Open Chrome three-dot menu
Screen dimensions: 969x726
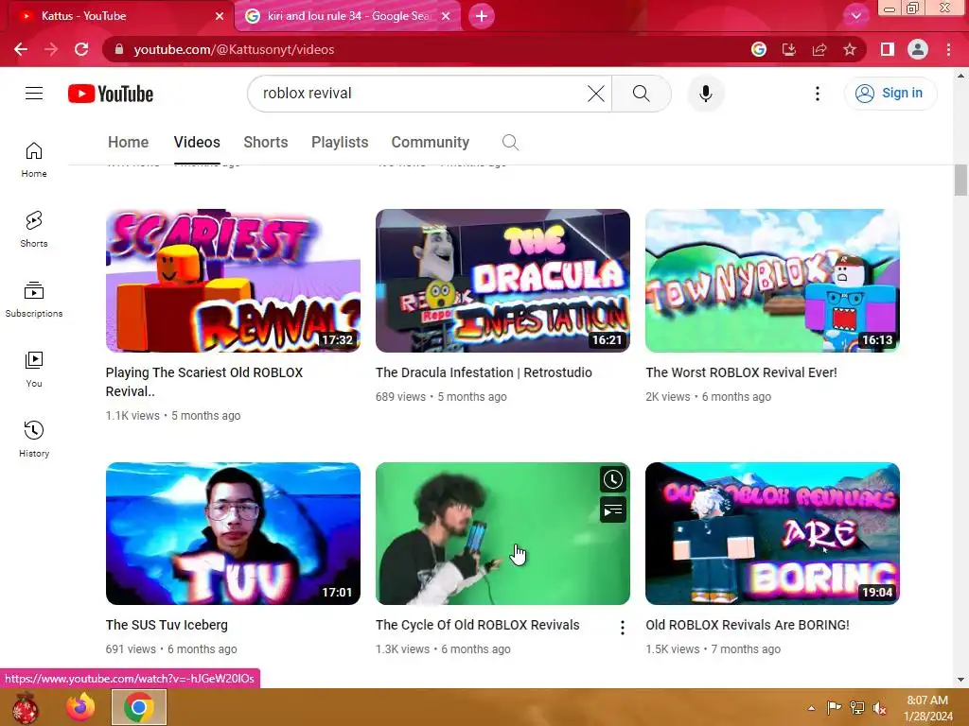[x=948, y=49]
